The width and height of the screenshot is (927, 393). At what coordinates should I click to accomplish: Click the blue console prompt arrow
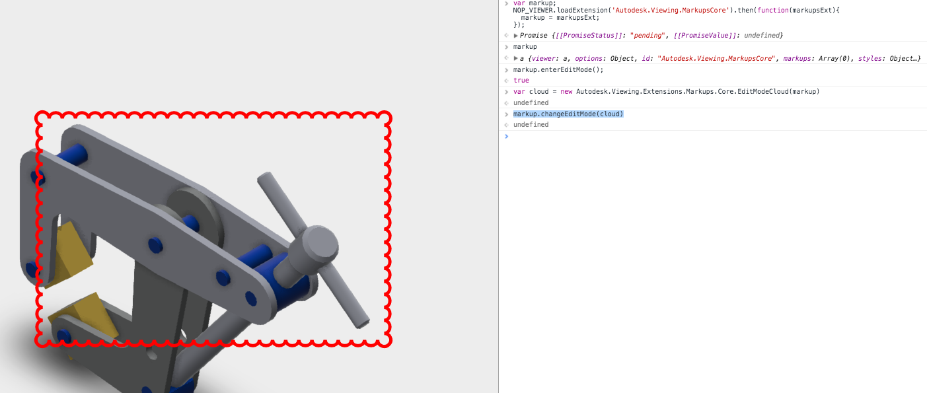(506, 136)
